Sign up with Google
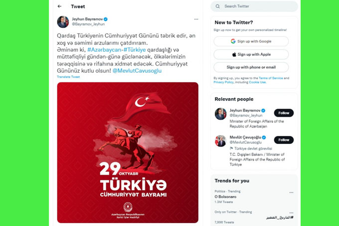339x226 pixels. pos(251,41)
